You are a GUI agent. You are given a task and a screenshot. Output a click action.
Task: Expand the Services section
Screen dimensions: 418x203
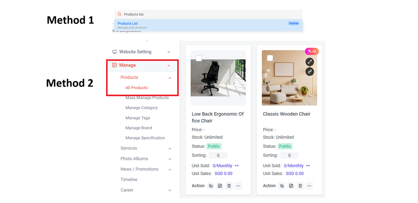(x=129, y=148)
